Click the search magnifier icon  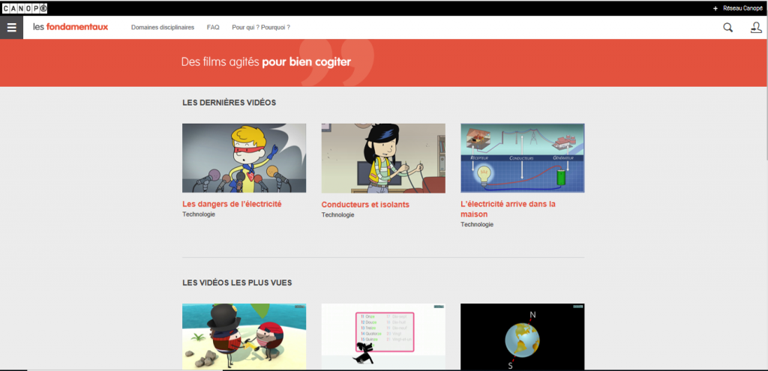727,28
